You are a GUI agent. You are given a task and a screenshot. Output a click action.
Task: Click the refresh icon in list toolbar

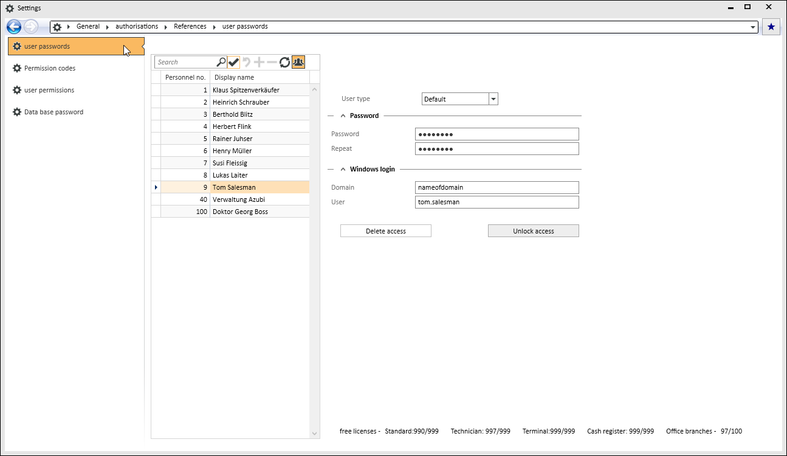click(284, 62)
